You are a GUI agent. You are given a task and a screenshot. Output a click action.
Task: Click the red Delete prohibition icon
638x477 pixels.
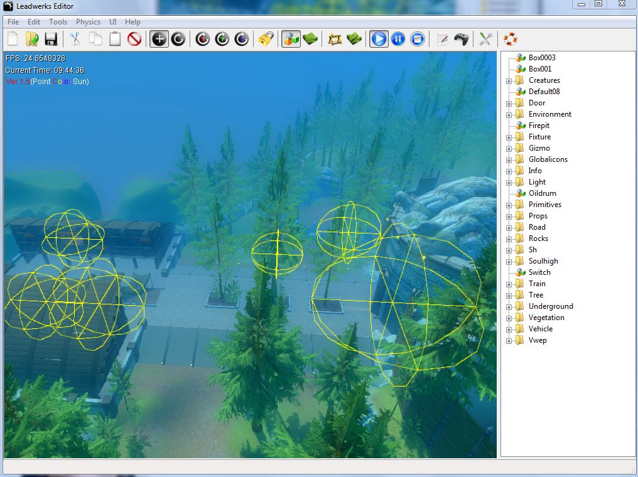point(134,39)
